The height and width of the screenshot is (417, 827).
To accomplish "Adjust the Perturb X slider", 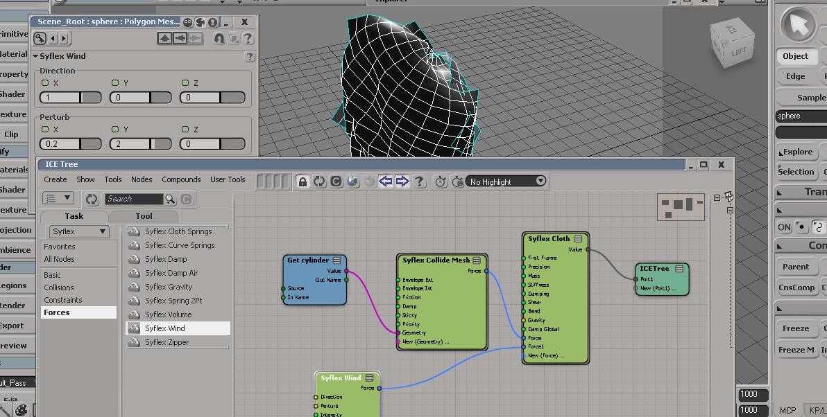I will click(x=71, y=144).
